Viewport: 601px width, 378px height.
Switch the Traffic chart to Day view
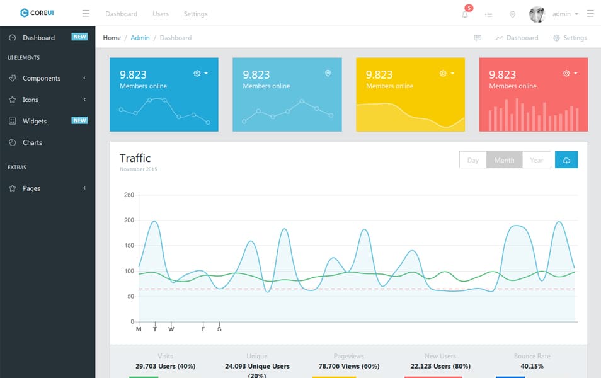[472, 159]
